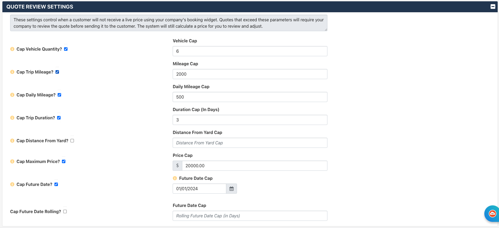This screenshot has height=228, width=499.
Task: Click the info icon beside Cap Maximum Price
Action: pos(12,161)
